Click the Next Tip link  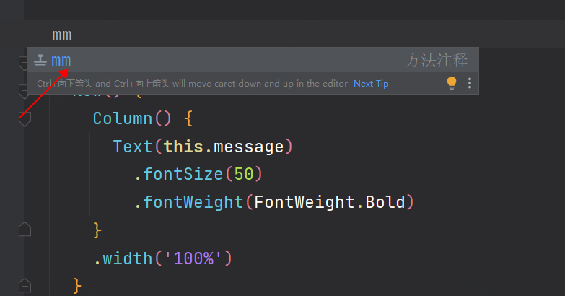point(371,84)
